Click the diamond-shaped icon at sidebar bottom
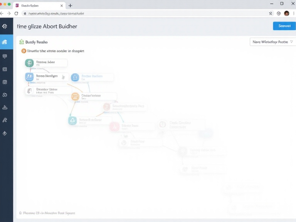The height and width of the screenshot is (222, 296). tap(5, 133)
